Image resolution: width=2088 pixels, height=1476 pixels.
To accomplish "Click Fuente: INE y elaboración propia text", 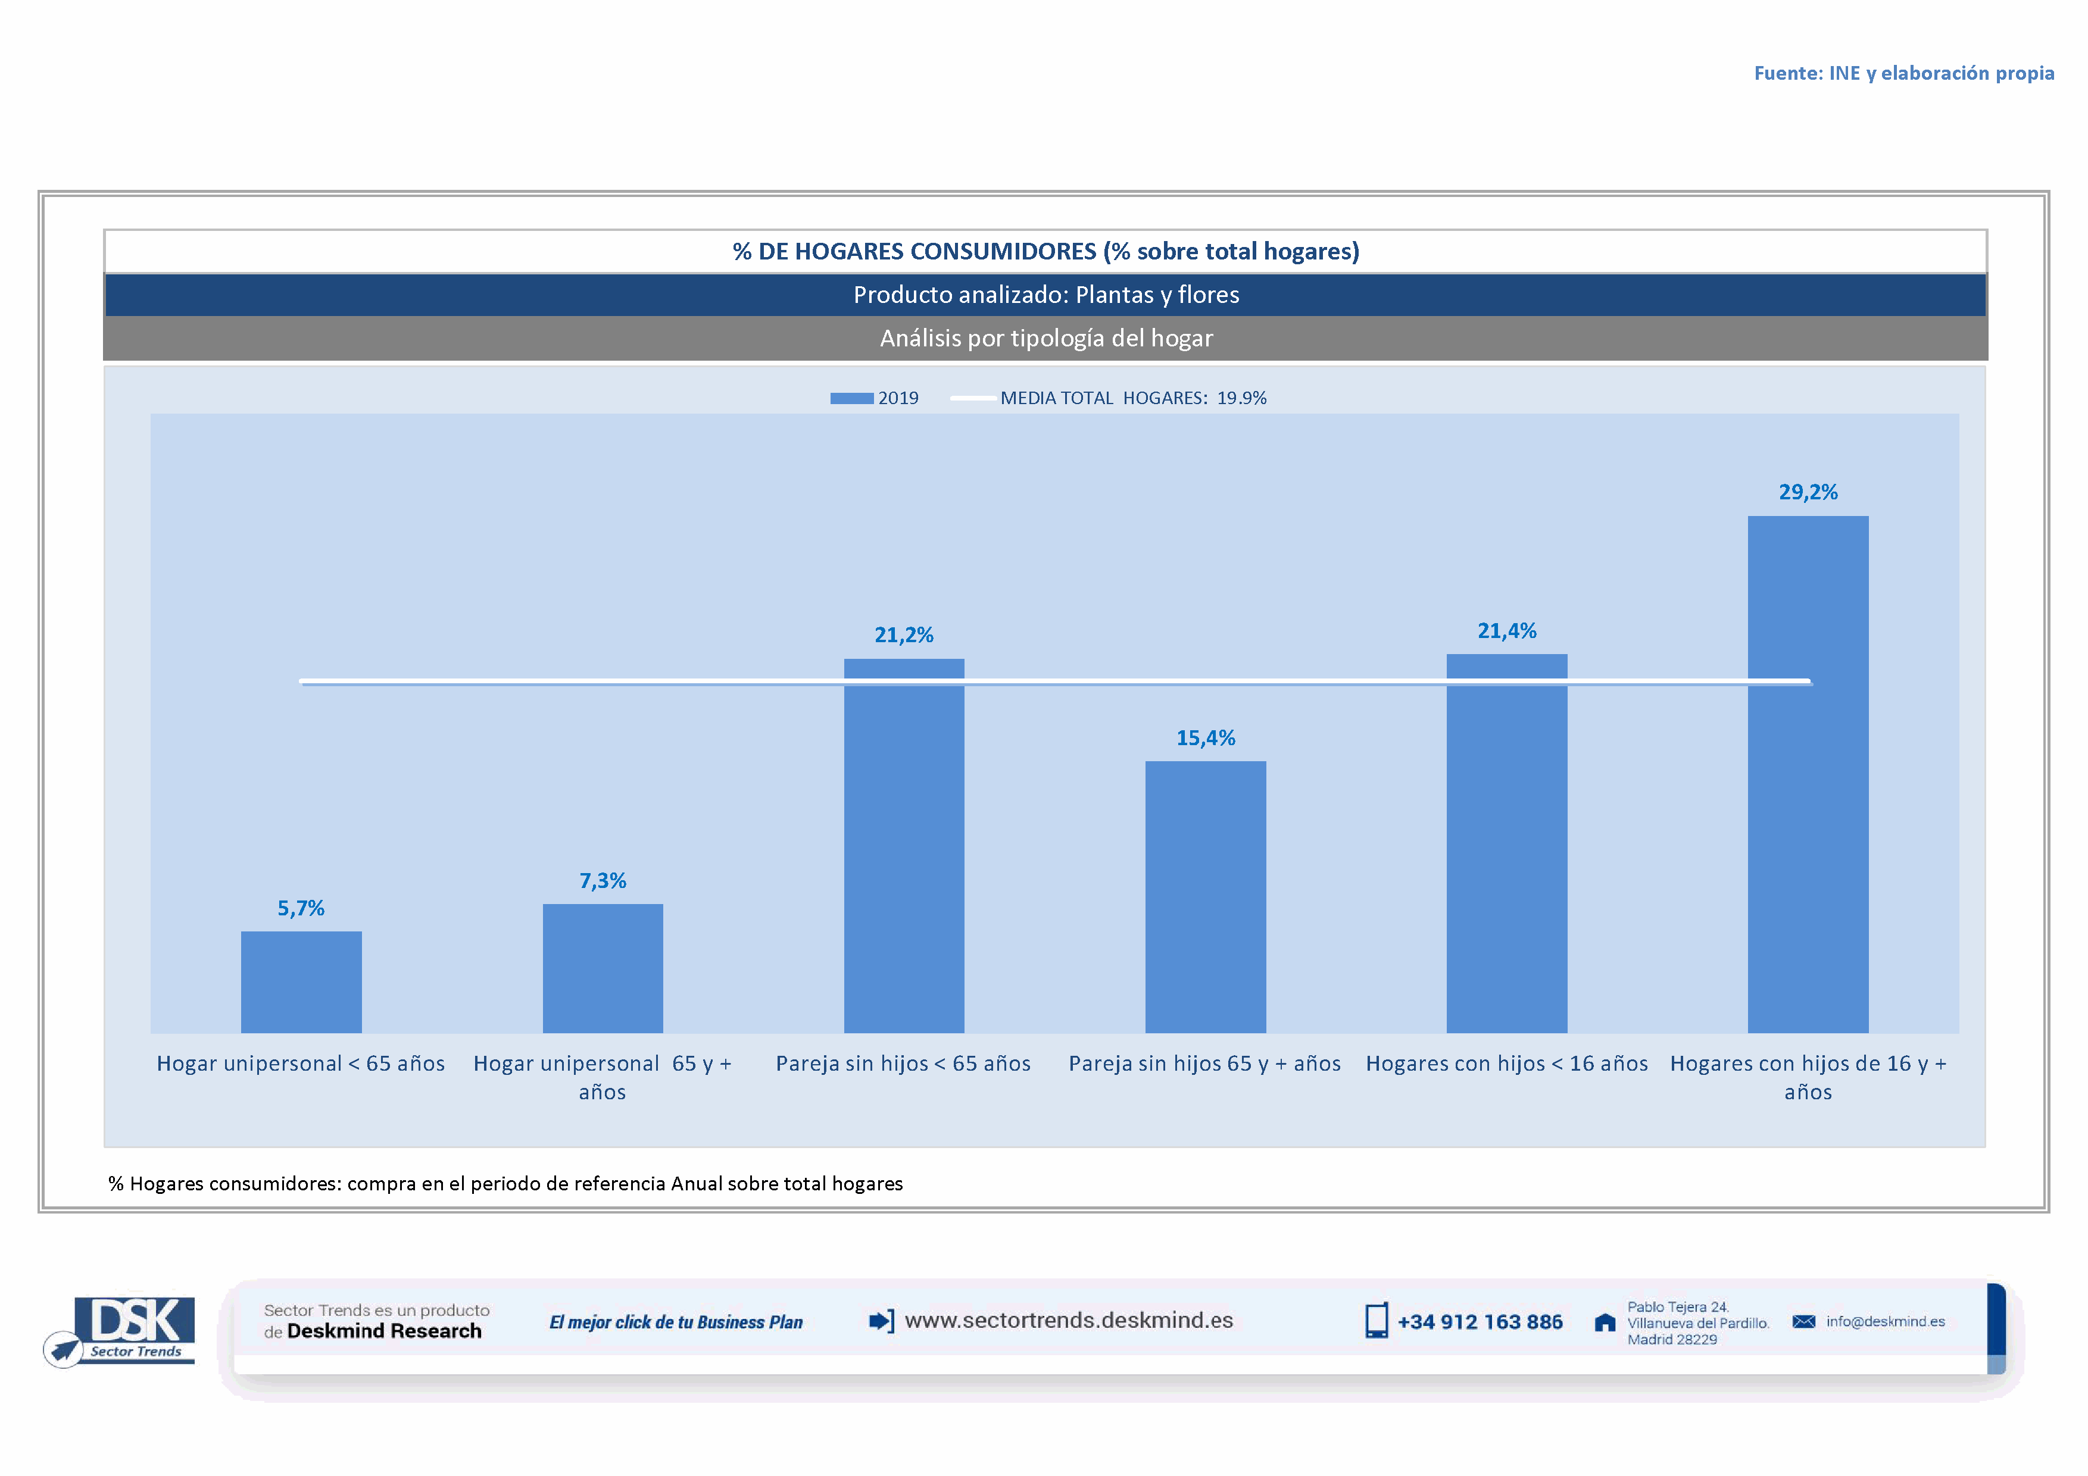I will click(1903, 74).
